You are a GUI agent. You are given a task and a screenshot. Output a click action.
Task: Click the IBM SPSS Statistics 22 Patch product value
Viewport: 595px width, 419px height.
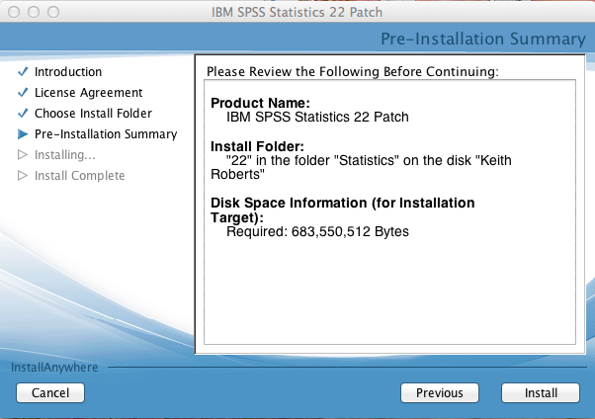317,117
